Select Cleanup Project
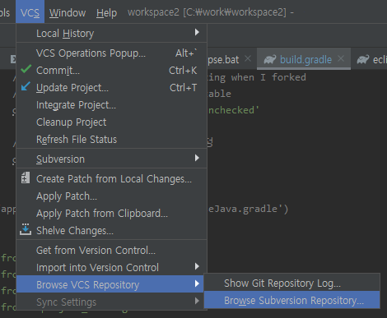The image size is (387, 318). tap(111, 122)
